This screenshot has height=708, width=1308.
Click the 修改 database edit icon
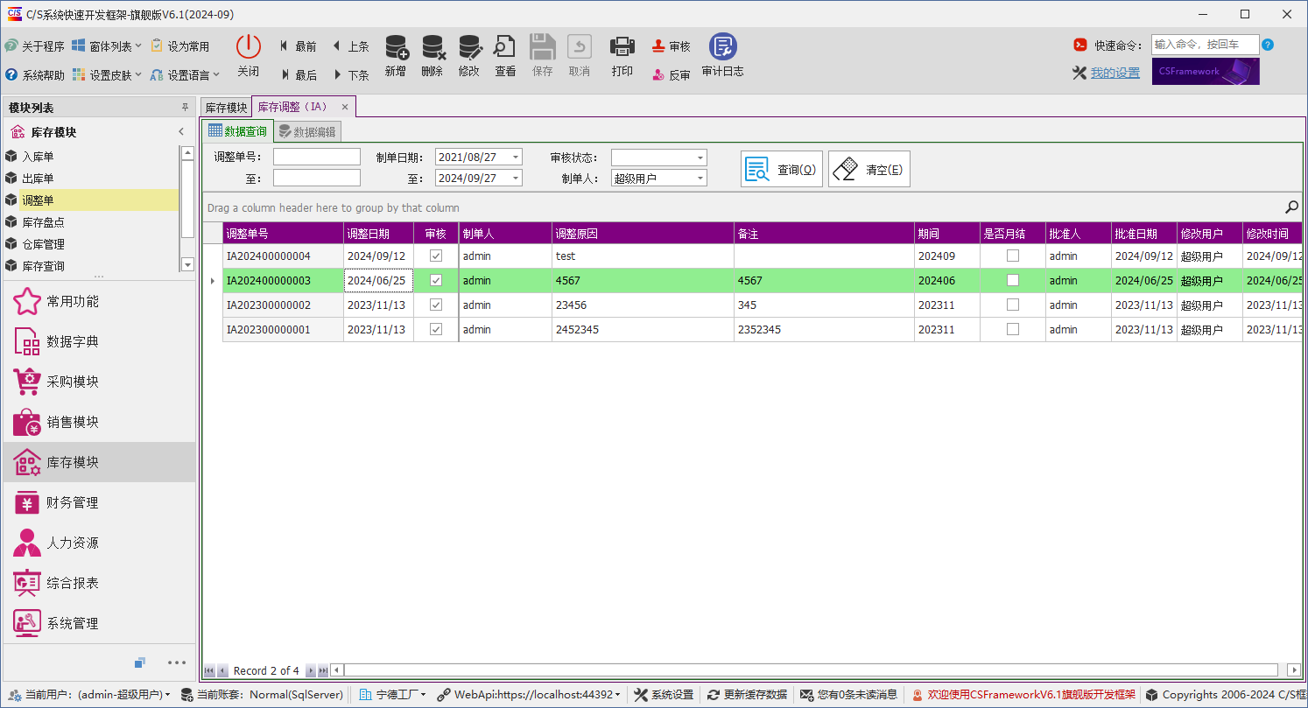click(x=469, y=46)
